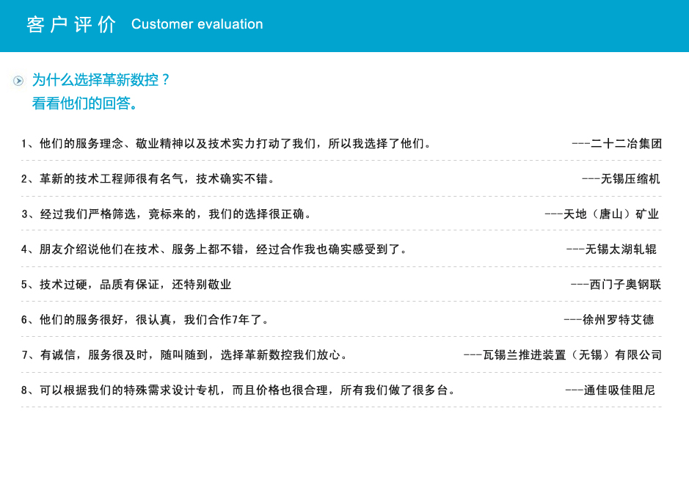This screenshot has width=689, height=477.
Task: Click the circled arrow bullet icon
Action: point(18,81)
